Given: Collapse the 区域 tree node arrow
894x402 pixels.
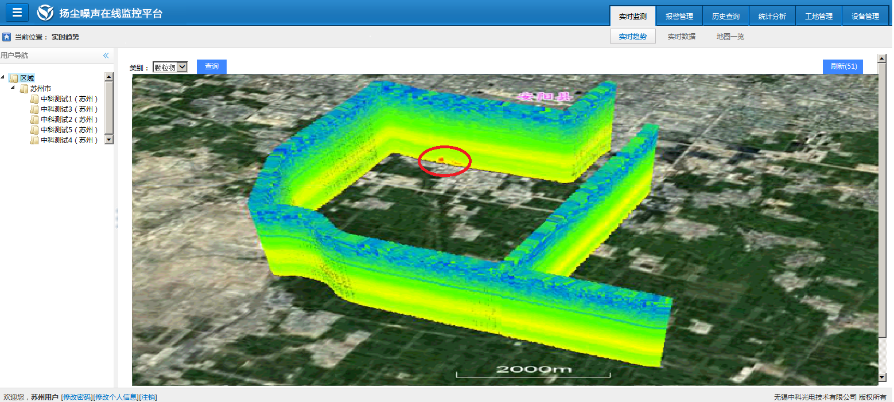Looking at the screenshot, I should click(x=3, y=78).
